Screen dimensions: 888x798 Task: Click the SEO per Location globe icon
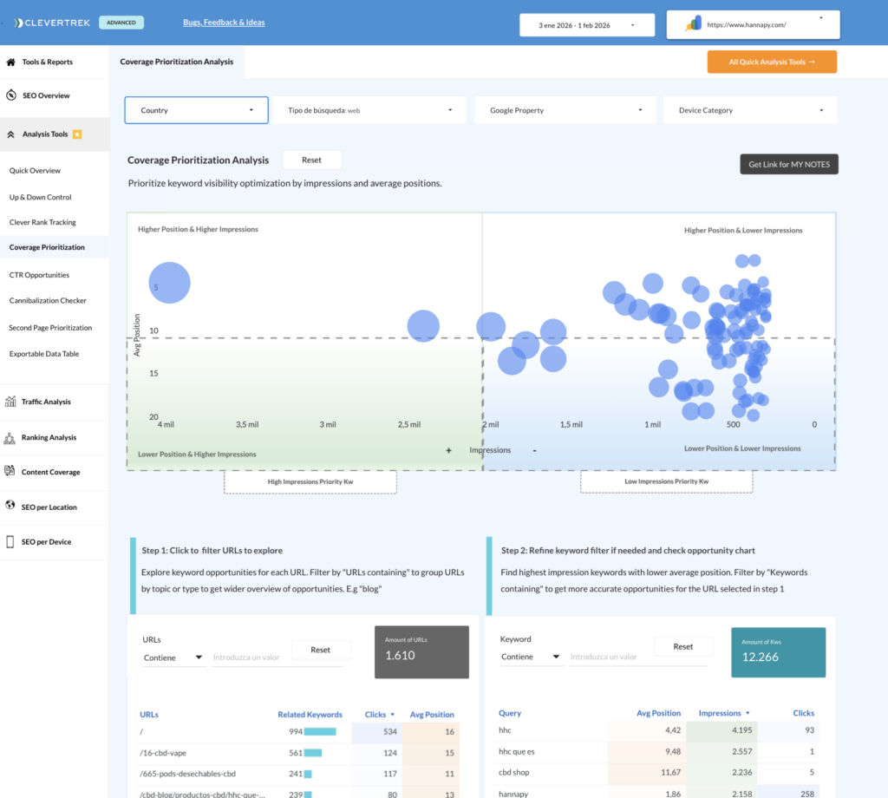(11, 507)
